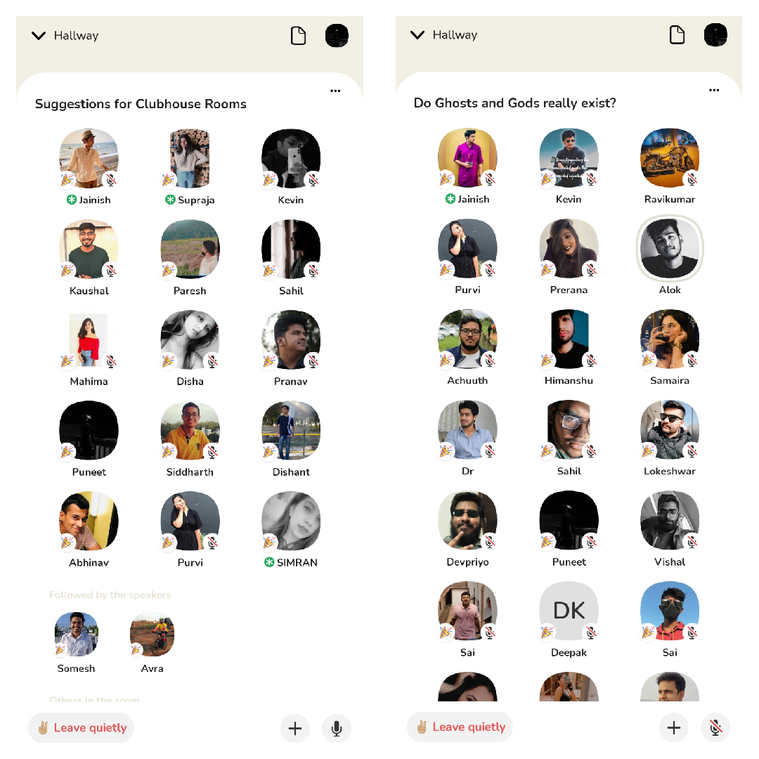Image resolution: width=759 pixels, height=759 pixels.
Task: Open the document icon in the right Hallway header
Action: click(677, 35)
